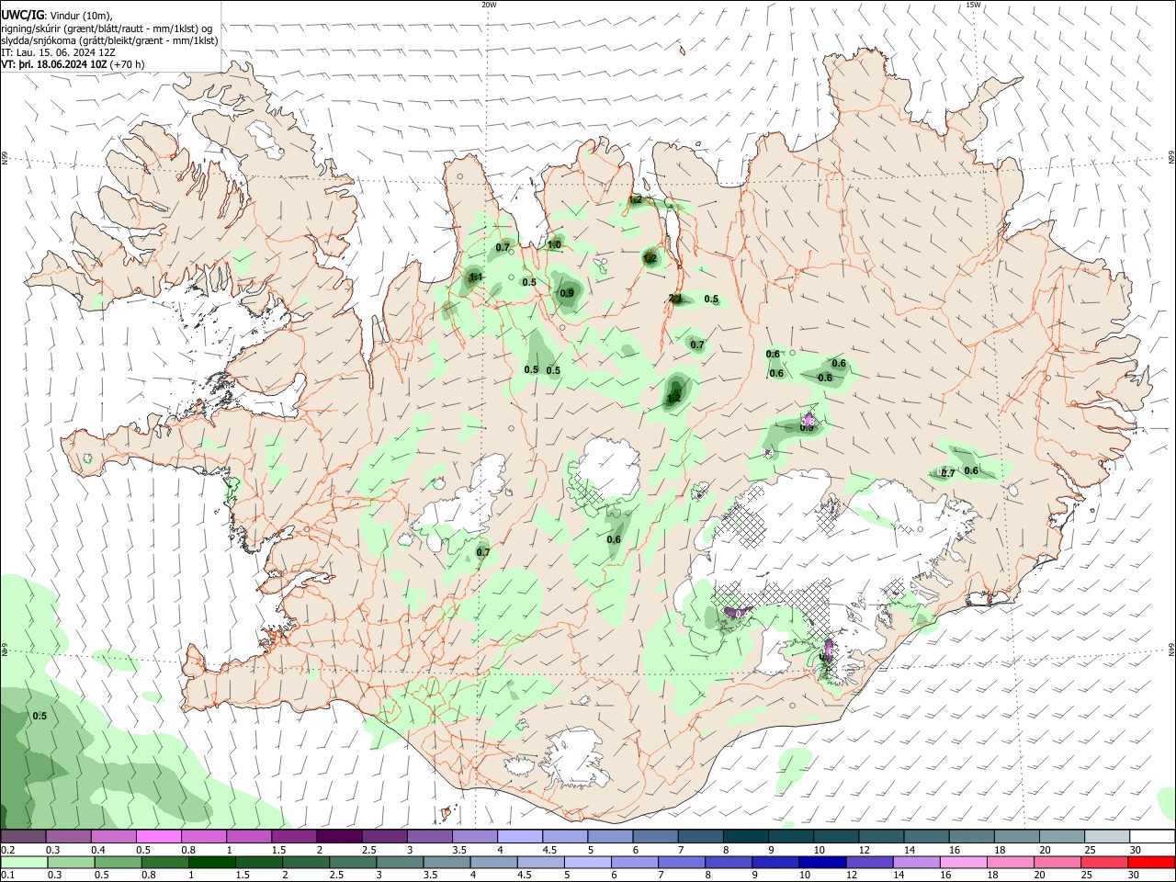This screenshot has height=882, width=1176.
Task: Click the white upper swatch after 30
Action: pos(1151,836)
